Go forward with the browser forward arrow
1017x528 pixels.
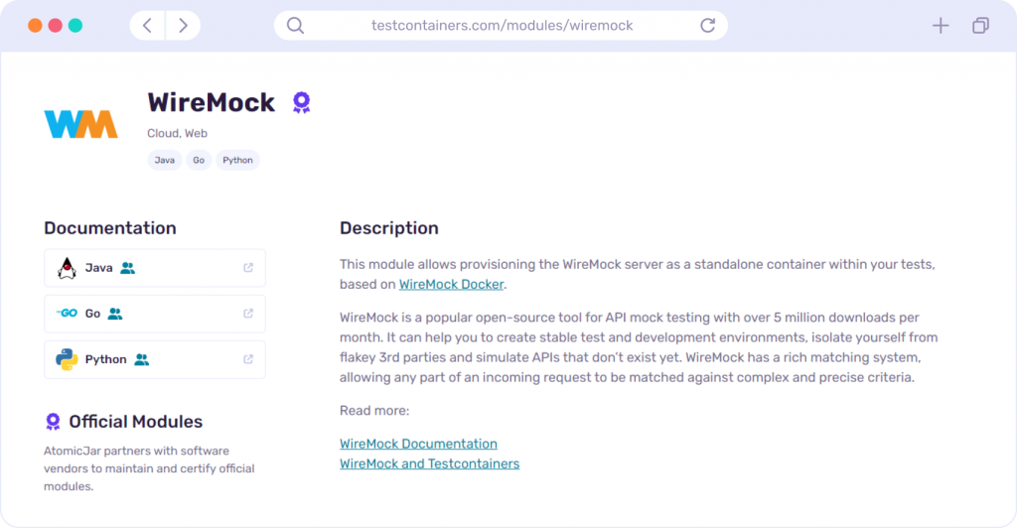(183, 26)
